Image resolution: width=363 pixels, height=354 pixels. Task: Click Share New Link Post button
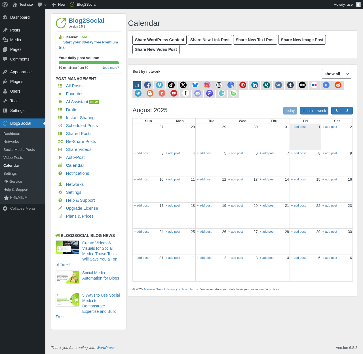pyautogui.click(x=210, y=40)
